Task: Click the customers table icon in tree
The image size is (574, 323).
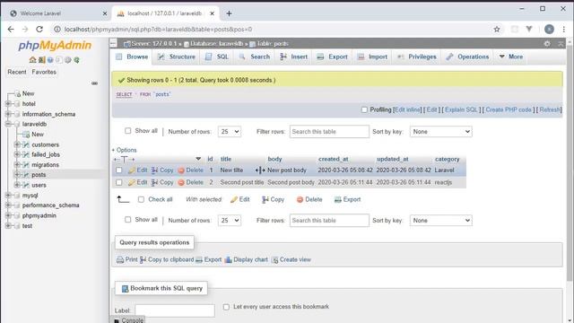Action: [26, 144]
